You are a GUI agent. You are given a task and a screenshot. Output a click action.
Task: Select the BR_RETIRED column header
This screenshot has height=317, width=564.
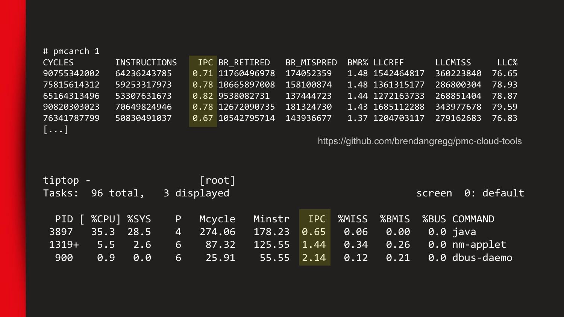pos(244,62)
